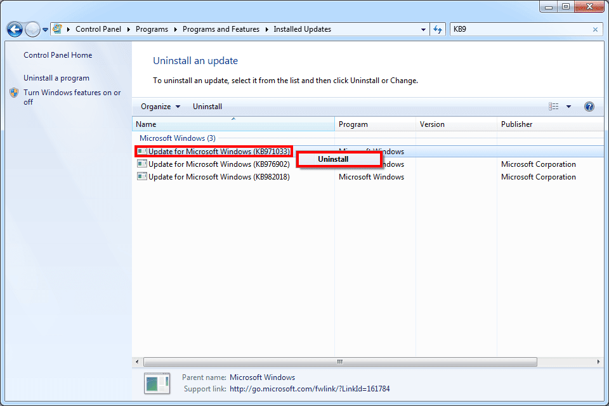Expand the arrow after Control Panel breadcrumb

pos(129,30)
